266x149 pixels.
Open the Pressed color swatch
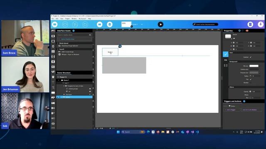click(x=254, y=73)
